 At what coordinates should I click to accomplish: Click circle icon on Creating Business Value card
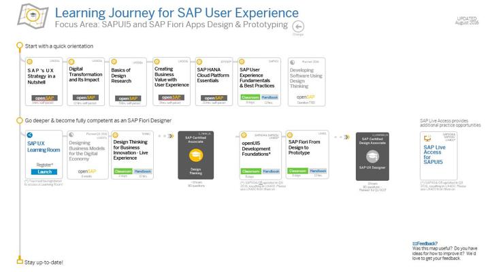pos(157,62)
